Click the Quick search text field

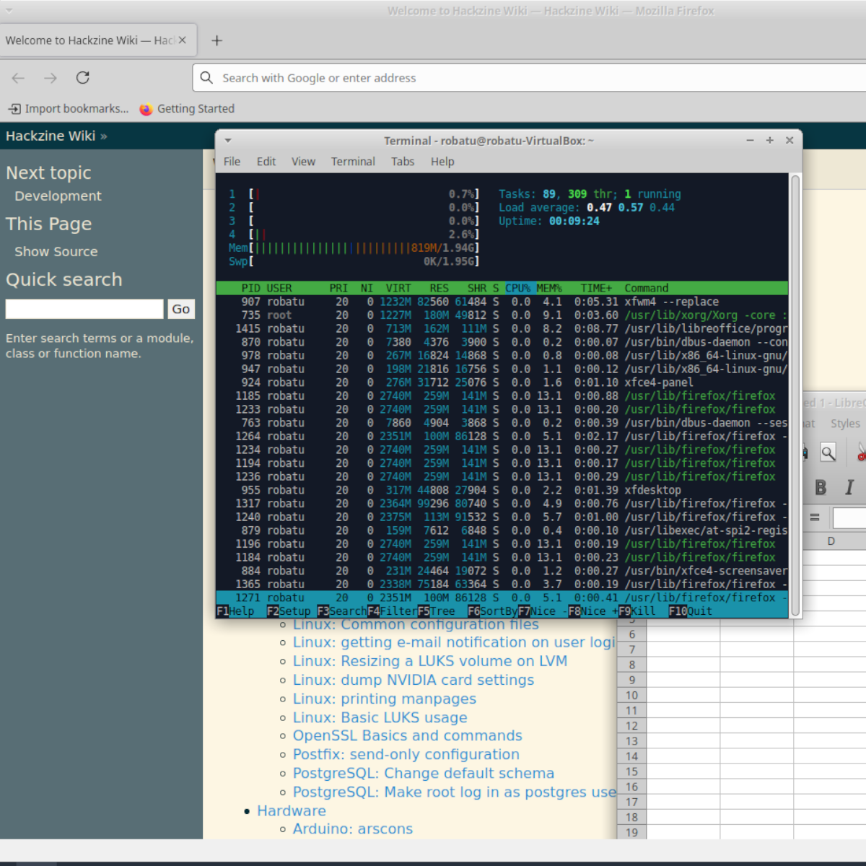84,309
